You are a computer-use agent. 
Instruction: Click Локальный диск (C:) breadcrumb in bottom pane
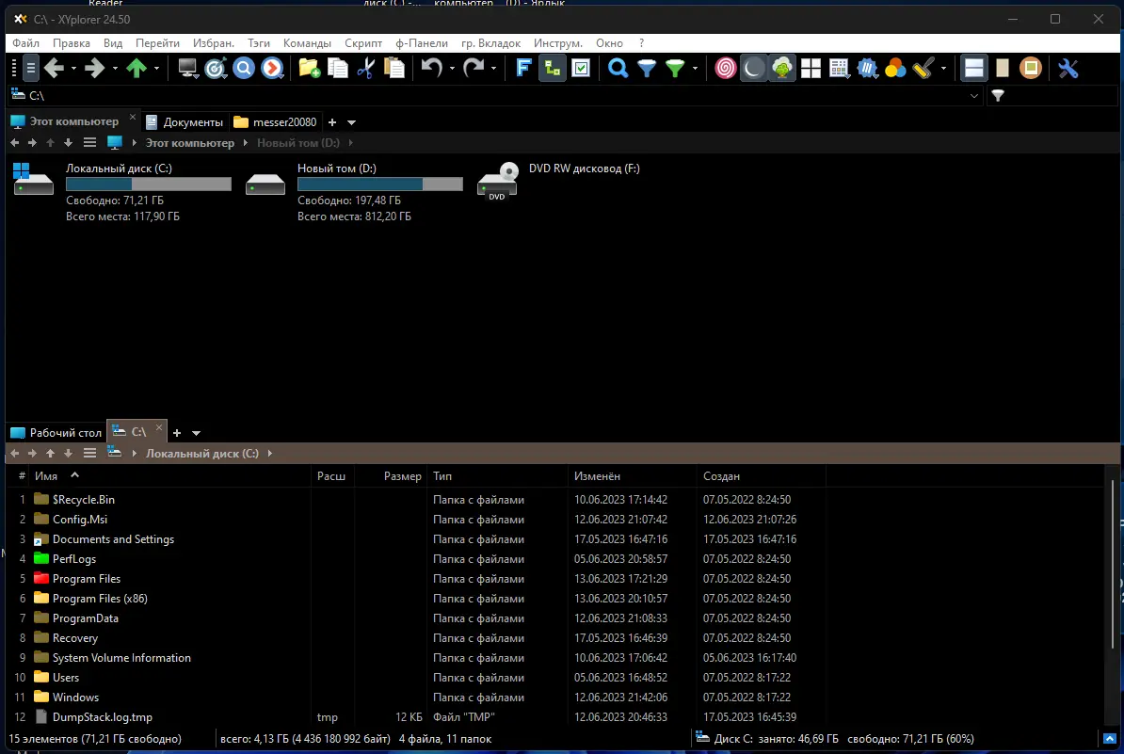point(202,453)
